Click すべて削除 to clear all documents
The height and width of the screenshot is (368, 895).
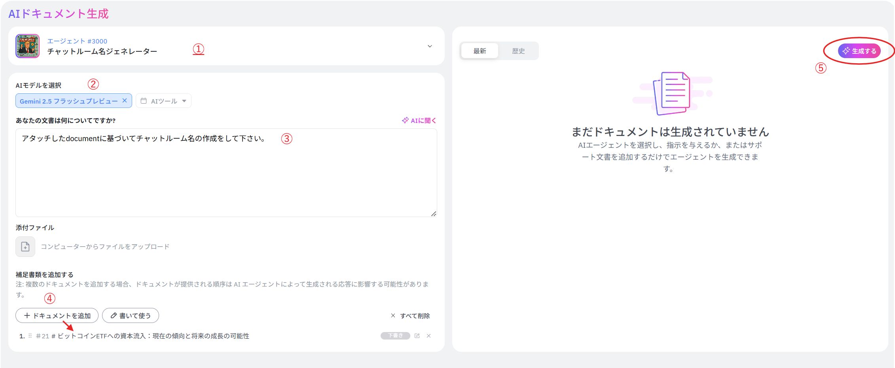coord(410,316)
